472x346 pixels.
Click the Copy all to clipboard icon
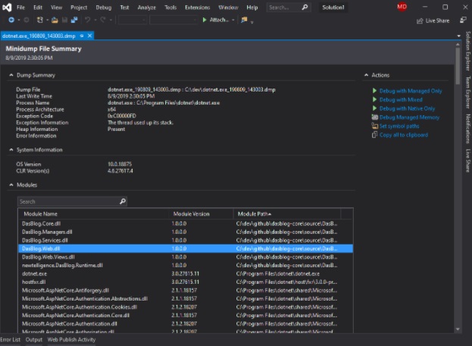374,135
